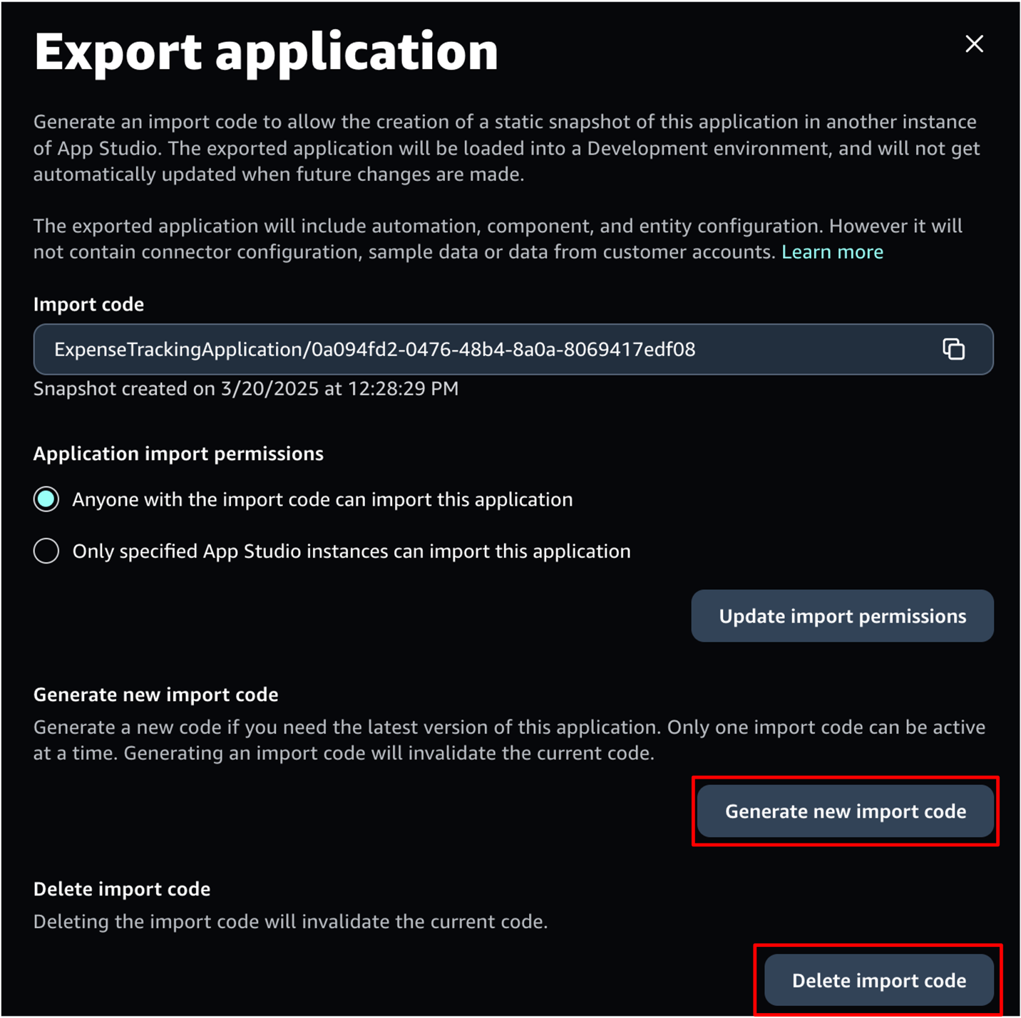Click the Update import permissions button
Image resolution: width=1021 pixels, height=1018 pixels.
(842, 616)
